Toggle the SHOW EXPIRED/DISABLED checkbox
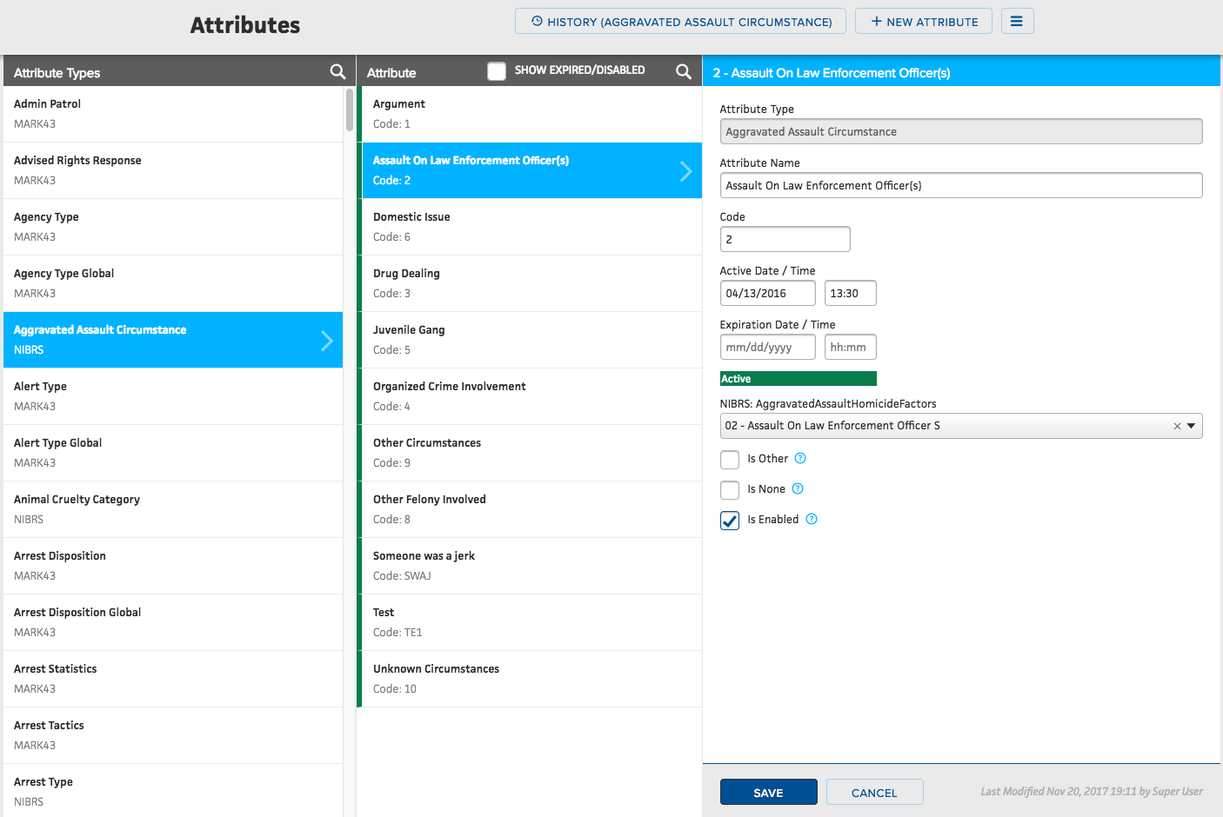This screenshot has width=1223, height=817. click(x=496, y=70)
